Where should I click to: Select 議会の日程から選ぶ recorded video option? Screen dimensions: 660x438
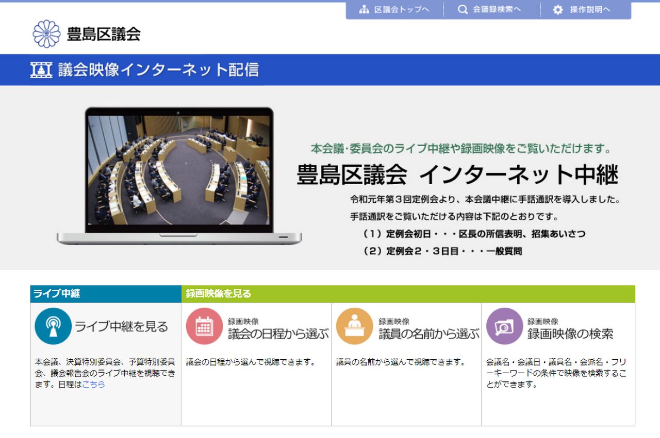(278, 334)
